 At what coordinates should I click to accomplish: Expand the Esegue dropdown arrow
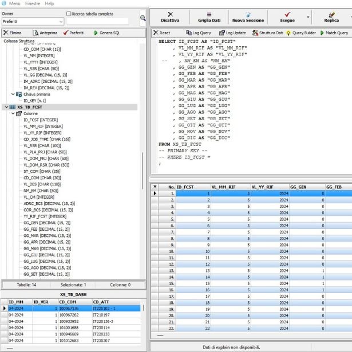click(x=309, y=17)
